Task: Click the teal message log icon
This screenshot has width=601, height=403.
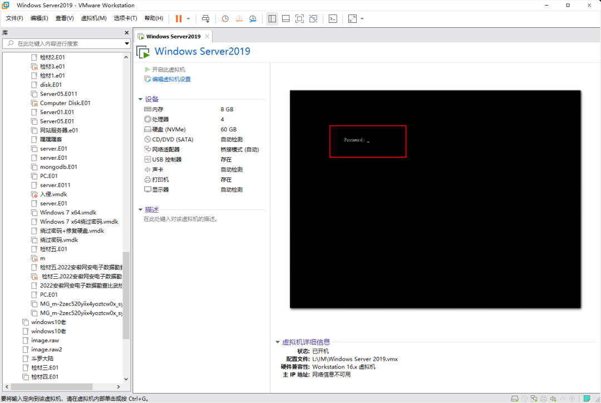Action: [x=587, y=399]
